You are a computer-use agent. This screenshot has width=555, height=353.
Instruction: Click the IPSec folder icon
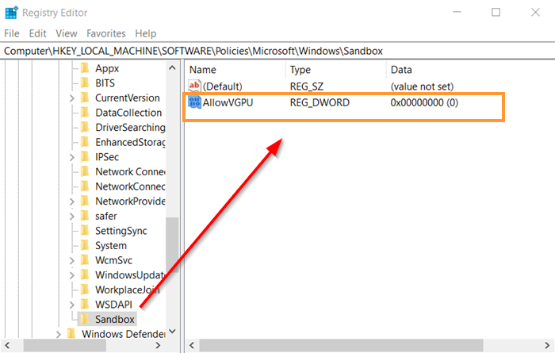click(x=85, y=157)
